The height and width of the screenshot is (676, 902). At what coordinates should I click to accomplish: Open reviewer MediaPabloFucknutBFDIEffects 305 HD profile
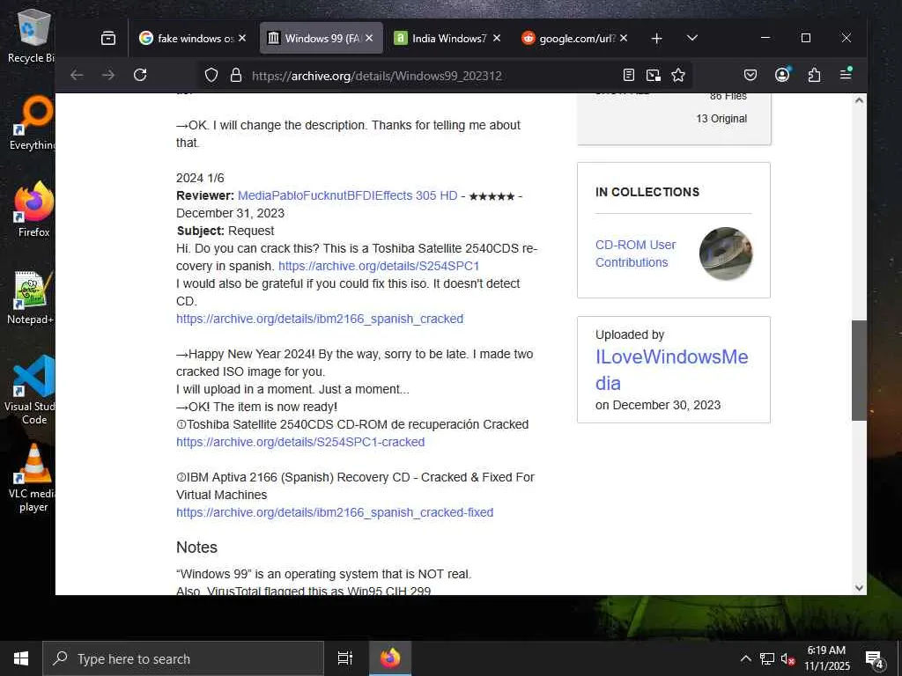click(347, 195)
